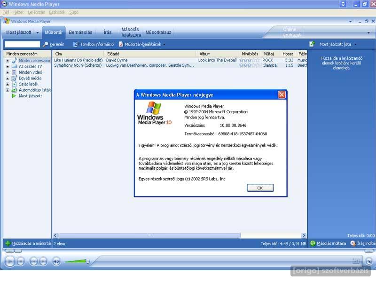Expand the Saját listák tree node

point(8,84)
